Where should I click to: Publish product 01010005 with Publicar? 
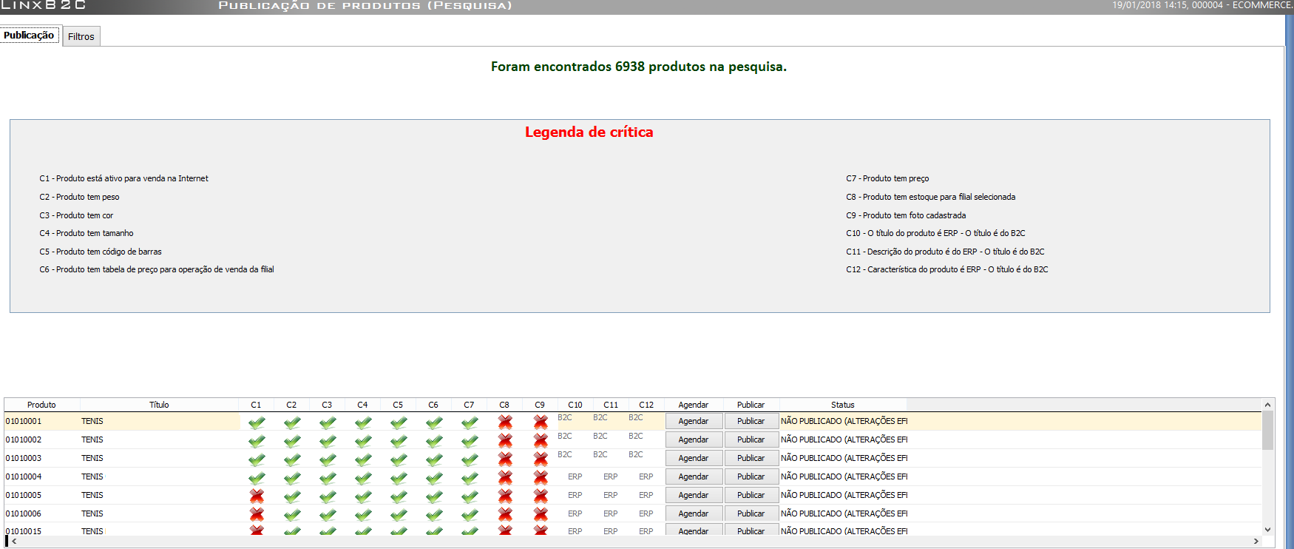point(751,495)
